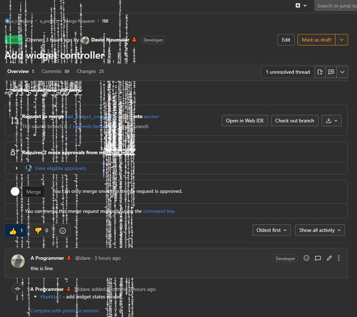Open commit f9a49127 link
The height and width of the screenshot is (317, 357).
[51, 297]
